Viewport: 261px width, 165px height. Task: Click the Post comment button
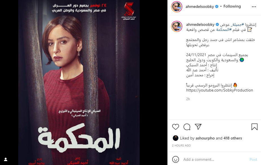click(253, 160)
